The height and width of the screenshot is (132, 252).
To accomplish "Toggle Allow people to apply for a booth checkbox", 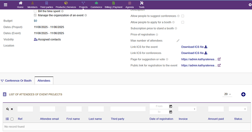I will [183, 22].
